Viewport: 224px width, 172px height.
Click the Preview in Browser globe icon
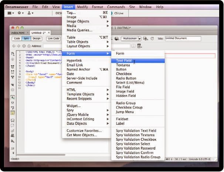click(117, 39)
